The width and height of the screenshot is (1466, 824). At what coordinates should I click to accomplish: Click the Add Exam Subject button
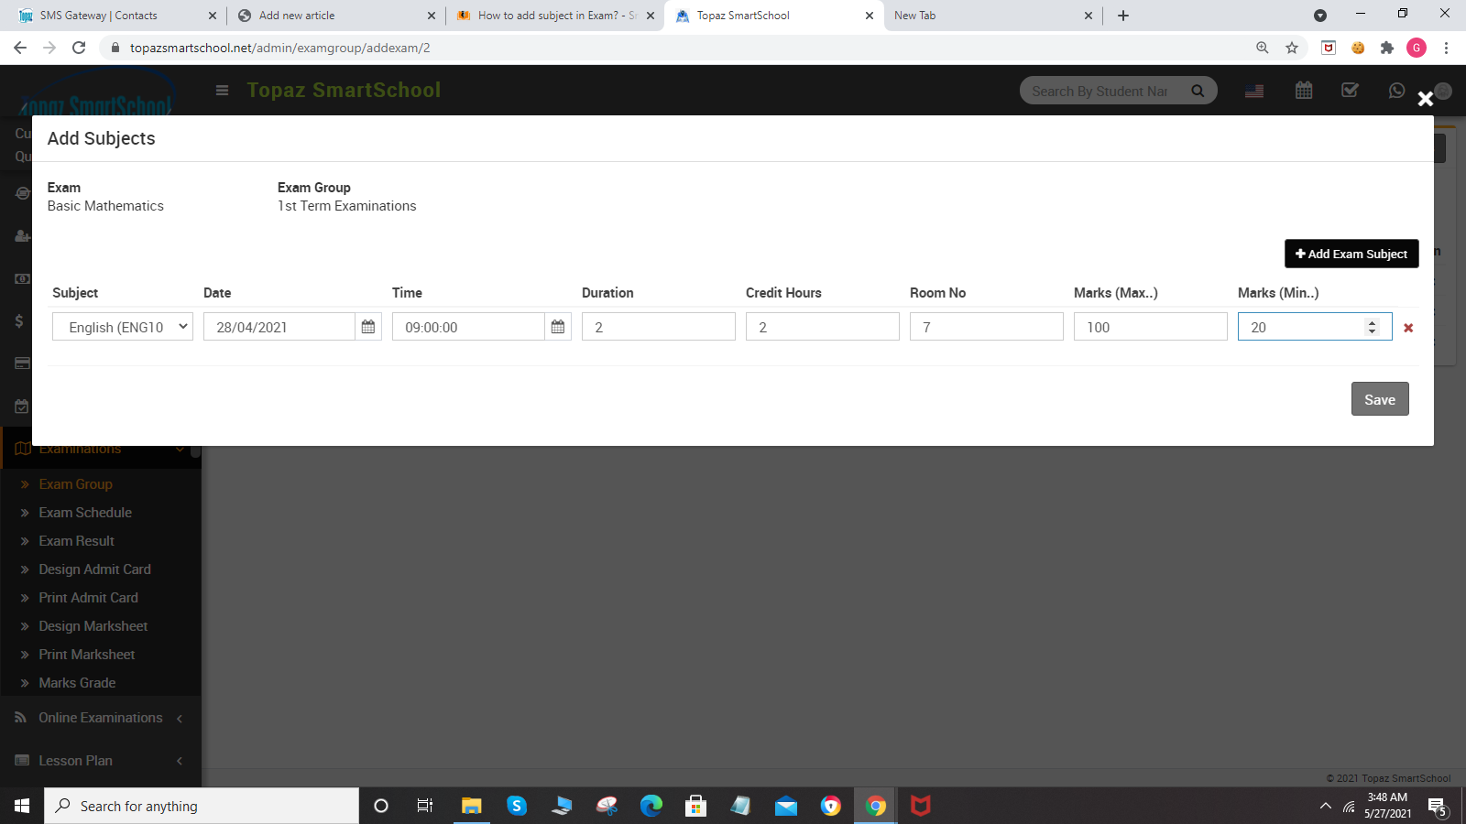[x=1351, y=254]
